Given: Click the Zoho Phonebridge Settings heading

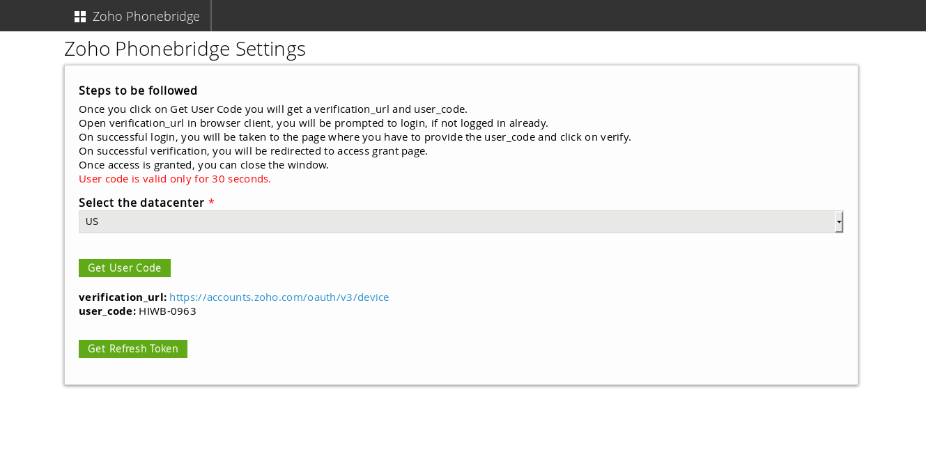Looking at the screenshot, I should (185, 49).
